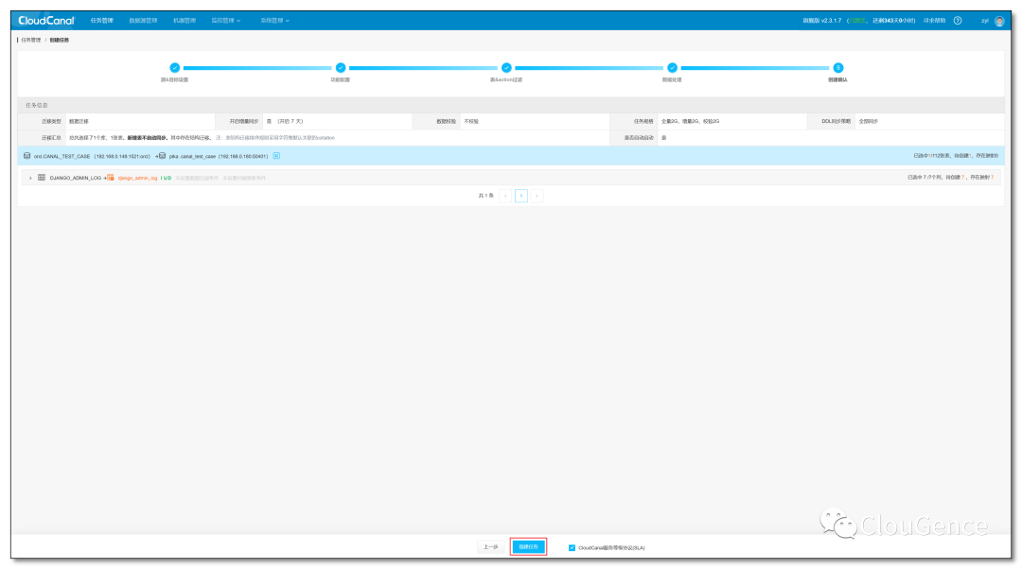The image size is (1022, 569).
Task: Click the user avatar icon
Action: tap(999, 21)
